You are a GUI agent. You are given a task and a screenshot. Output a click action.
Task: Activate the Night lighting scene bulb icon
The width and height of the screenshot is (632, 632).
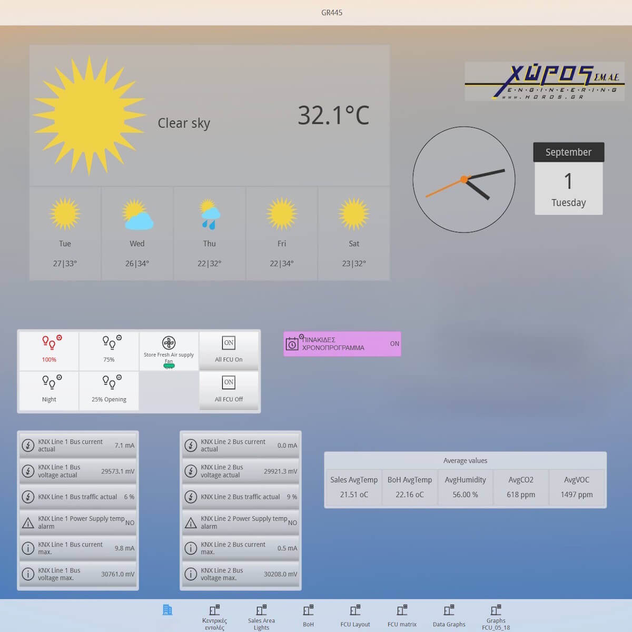[52, 382]
